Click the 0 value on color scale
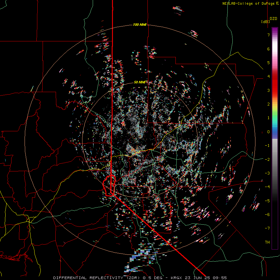 click(x=268, y=132)
